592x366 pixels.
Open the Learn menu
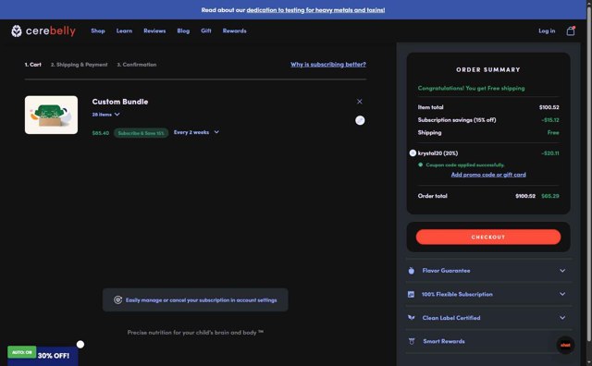click(124, 30)
